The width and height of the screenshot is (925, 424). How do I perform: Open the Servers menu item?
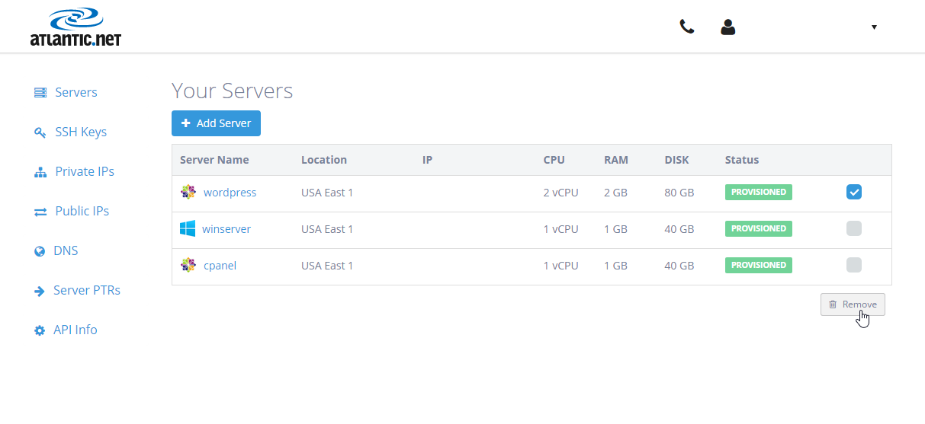click(x=76, y=92)
